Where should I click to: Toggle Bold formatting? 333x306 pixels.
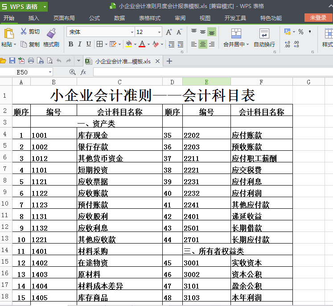(71, 44)
